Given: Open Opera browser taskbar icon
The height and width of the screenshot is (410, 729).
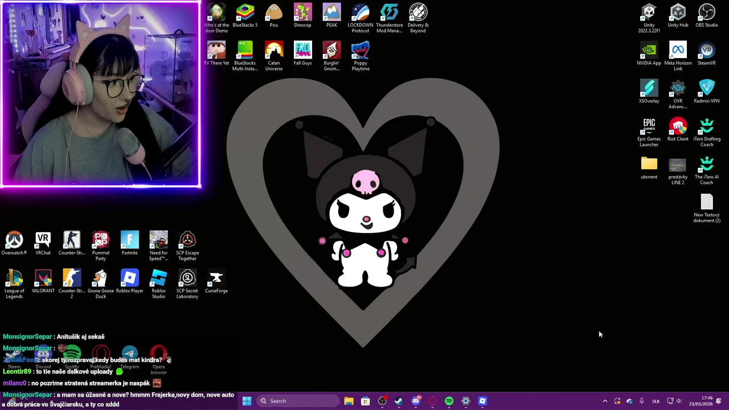Looking at the screenshot, I should point(432,401).
